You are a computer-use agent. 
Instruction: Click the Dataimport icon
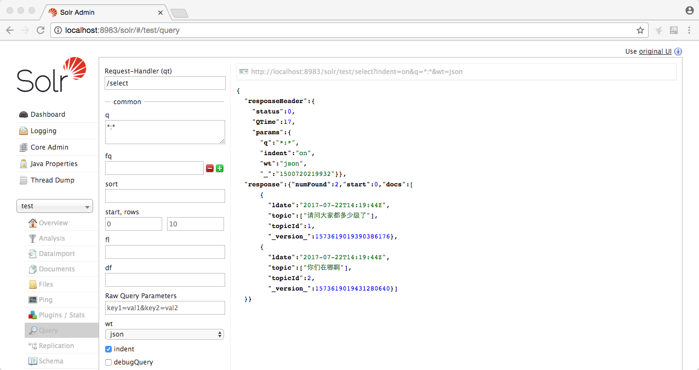coord(33,254)
